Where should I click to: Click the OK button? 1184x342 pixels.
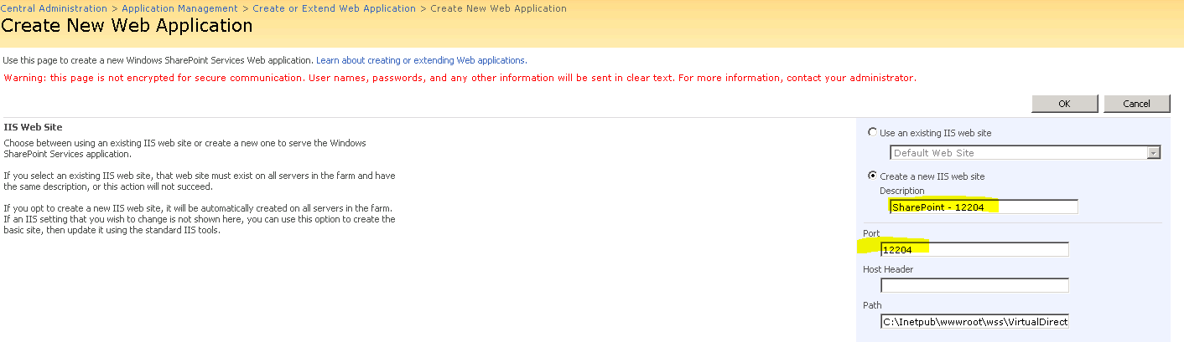click(1064, 104)
